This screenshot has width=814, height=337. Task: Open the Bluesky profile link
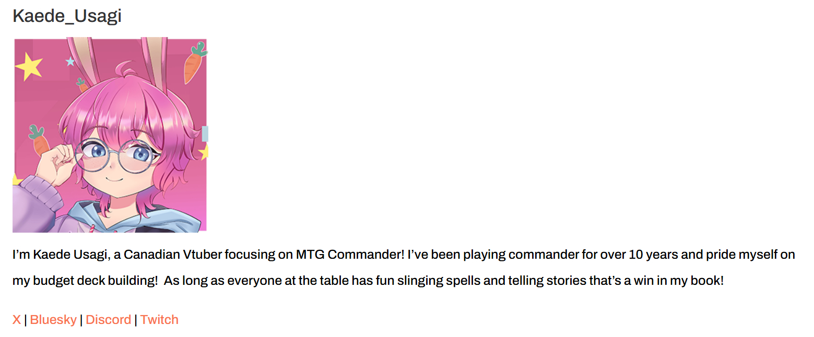click(x=54, y=320)
